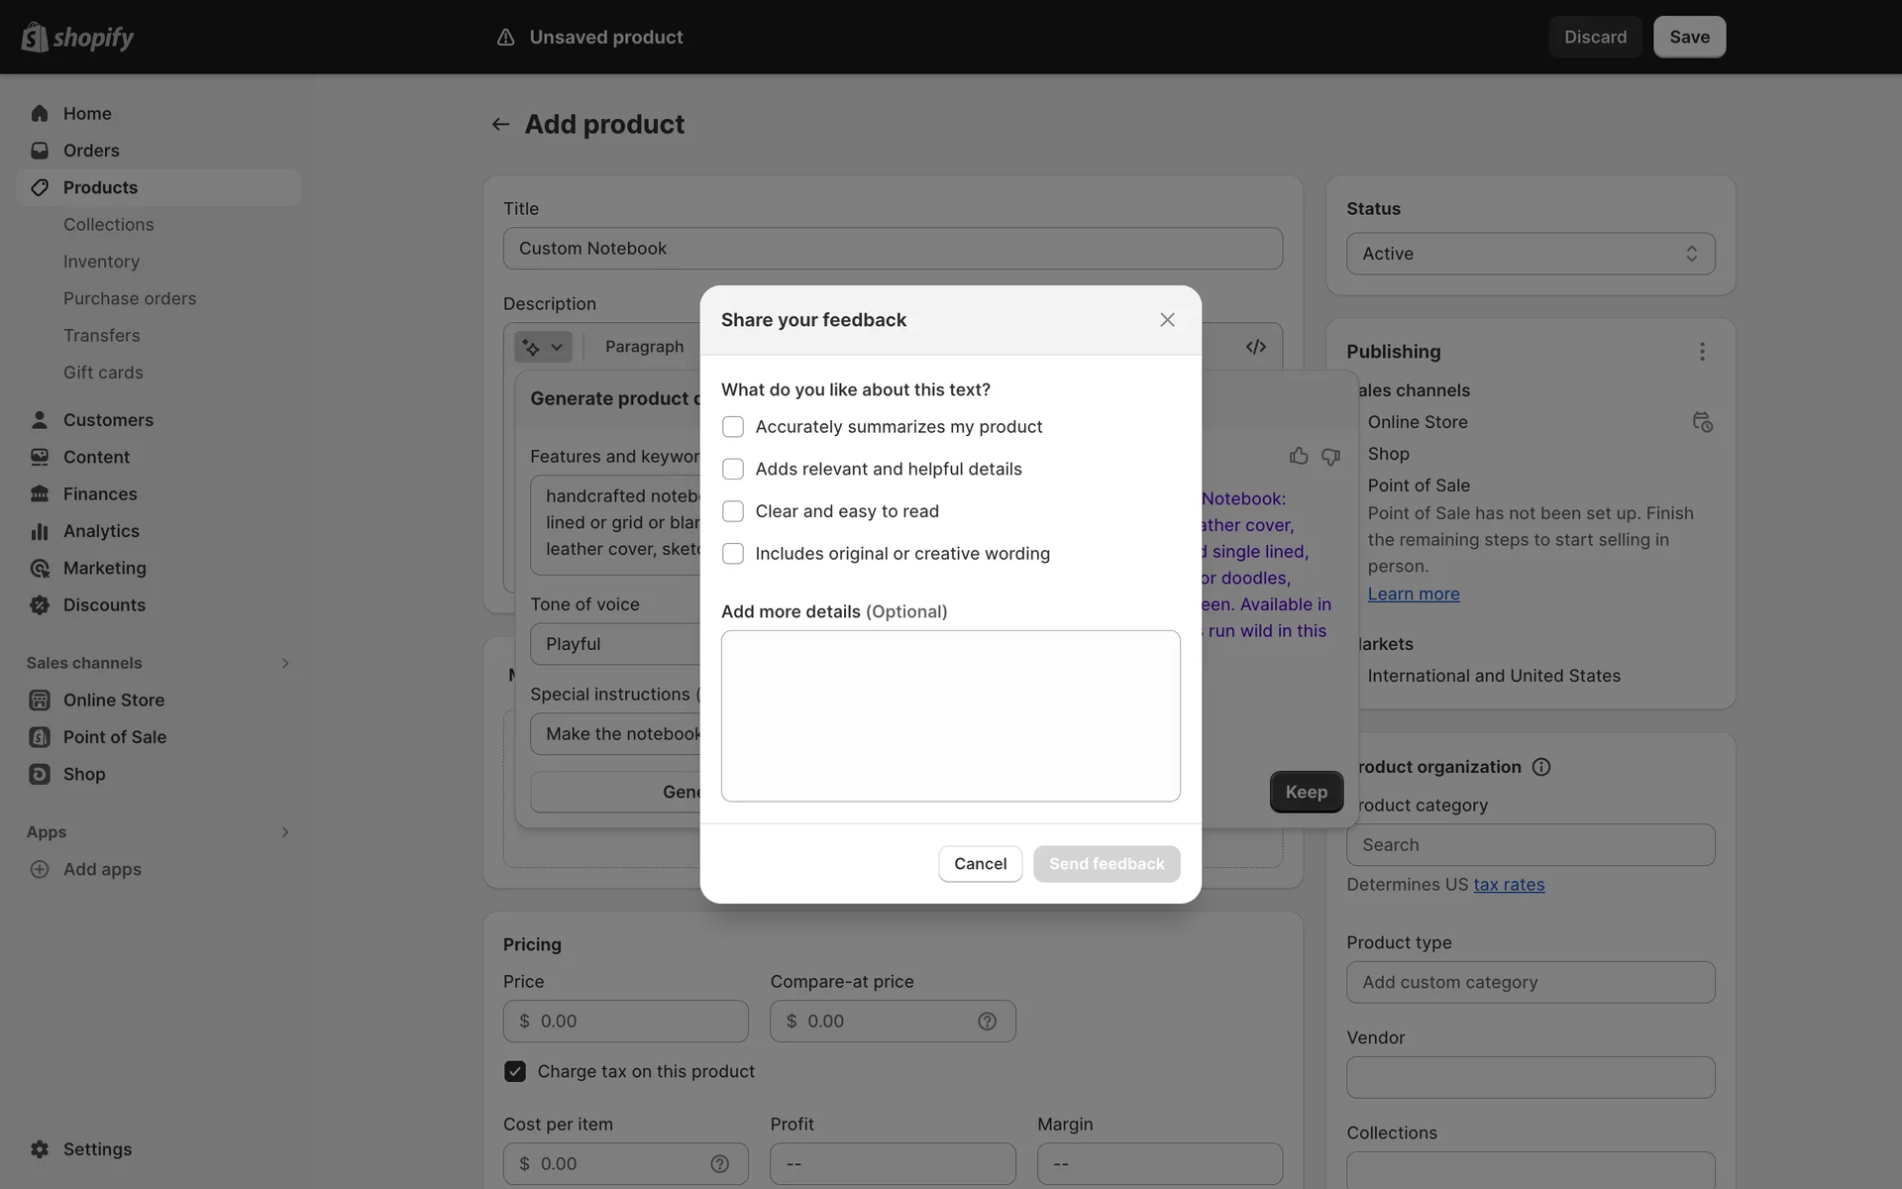Click the thumbs down icon

1330,456
